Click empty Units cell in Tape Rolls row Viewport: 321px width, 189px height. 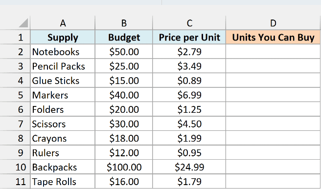click(274, 182)
